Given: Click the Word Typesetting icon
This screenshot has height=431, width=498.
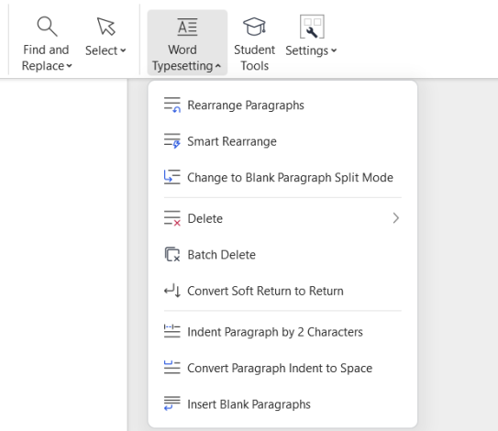Looking at the screenshot, I should tap(187, 27).
